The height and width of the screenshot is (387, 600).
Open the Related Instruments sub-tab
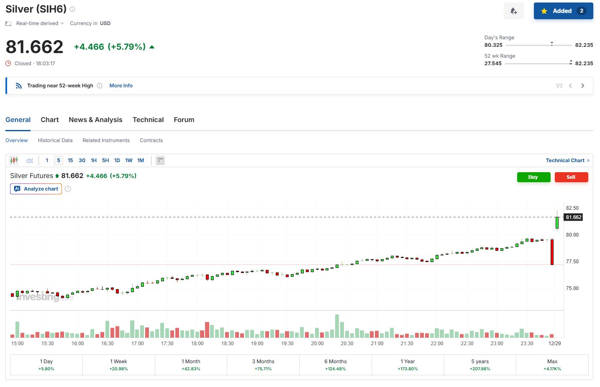tap(106, 140)
